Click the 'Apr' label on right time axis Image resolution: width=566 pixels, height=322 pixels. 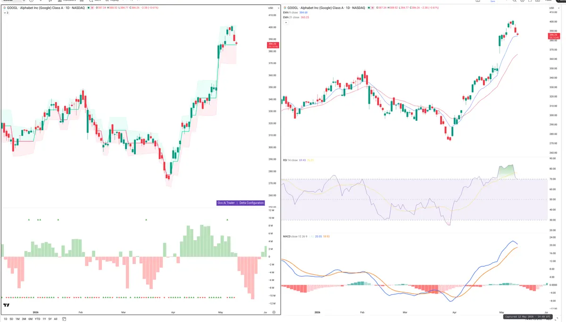coord(454,313)
